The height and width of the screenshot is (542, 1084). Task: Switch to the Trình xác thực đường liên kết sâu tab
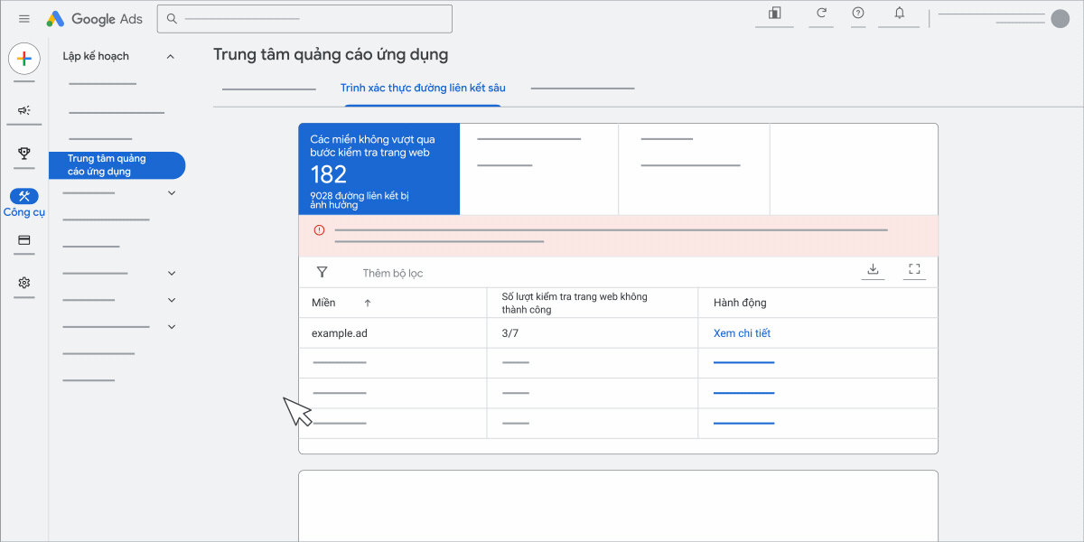pos(423,88)
